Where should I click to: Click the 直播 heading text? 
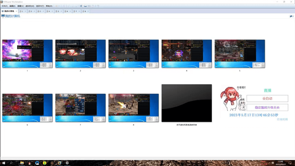point(267,90)
